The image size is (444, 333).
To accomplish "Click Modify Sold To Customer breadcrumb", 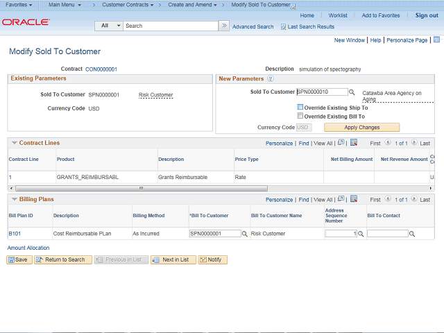I will [261, 5].
